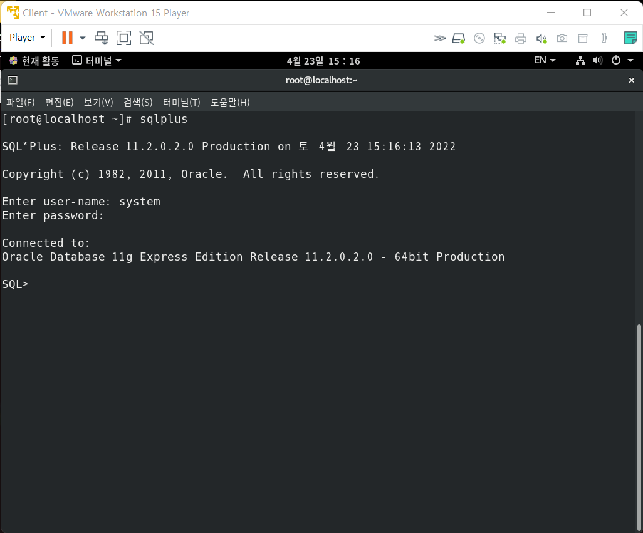Click the 'sqlplus' command text
Image resolution: width=643 pixels, height=533 pixels.
click(x=164, y=119)
